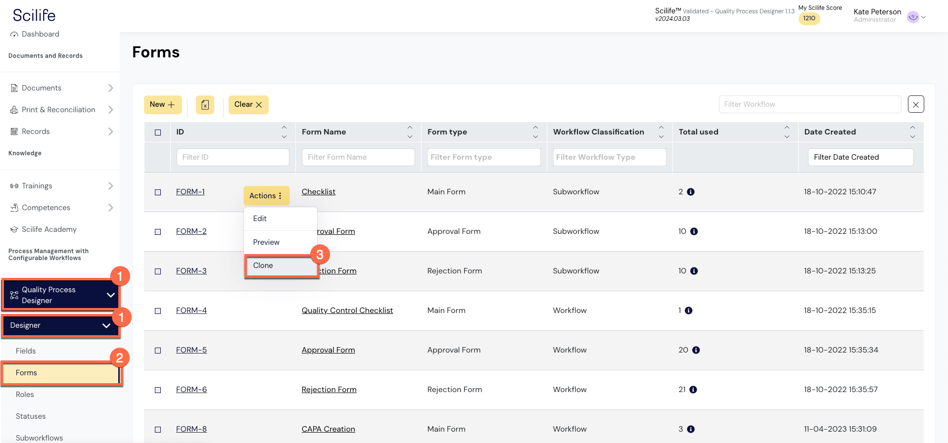Select the FORM-4 row checkbox
The width and height of the screenshot is (948, 443).
point(158,311)
